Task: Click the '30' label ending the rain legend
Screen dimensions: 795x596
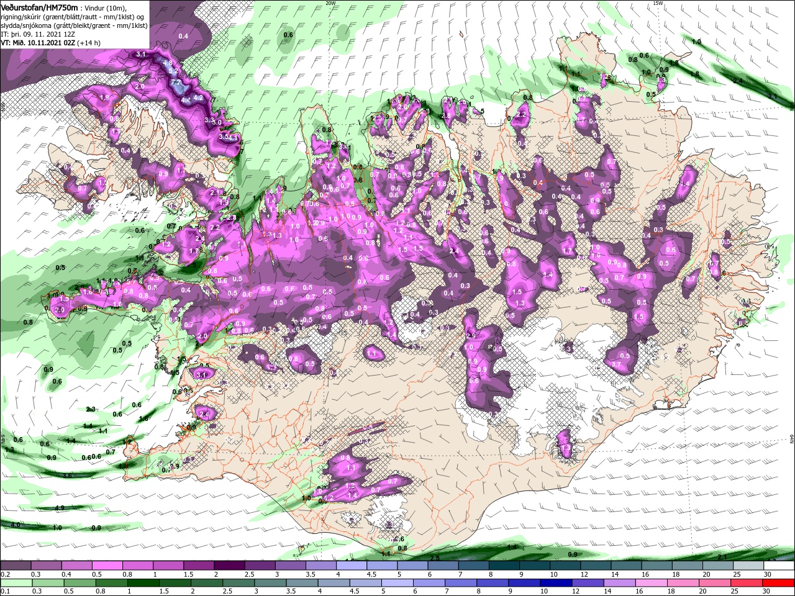Action: coord(766,591)
